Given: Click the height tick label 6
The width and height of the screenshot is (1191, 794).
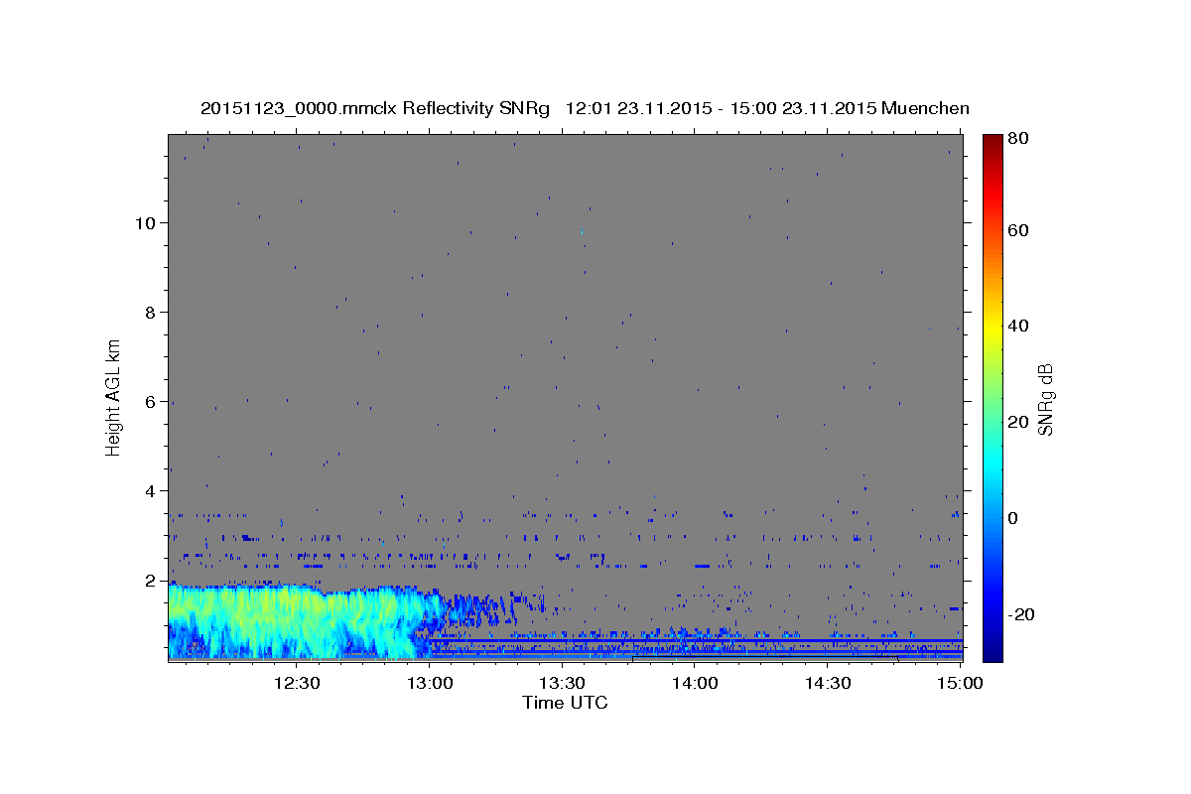Looking at the screenshot, I should coord(150,401).
